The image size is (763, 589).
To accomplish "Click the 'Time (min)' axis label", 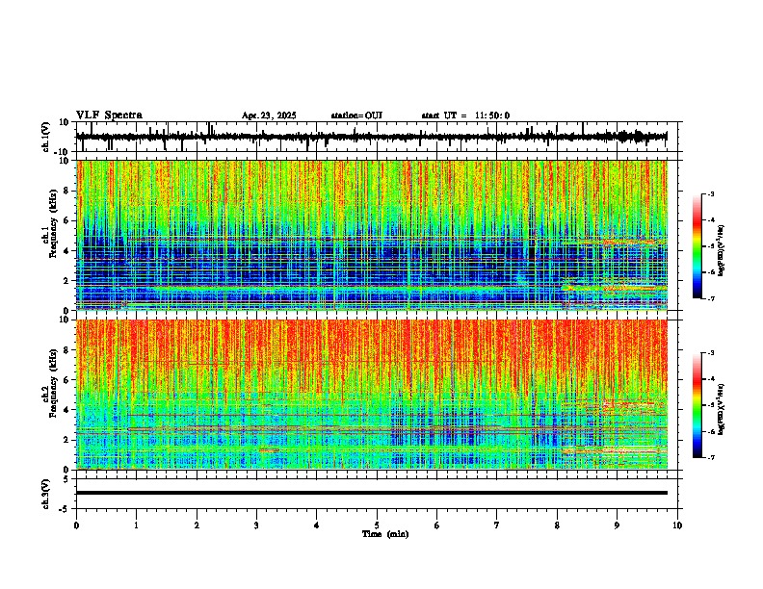I will click(x=385, y=534).
